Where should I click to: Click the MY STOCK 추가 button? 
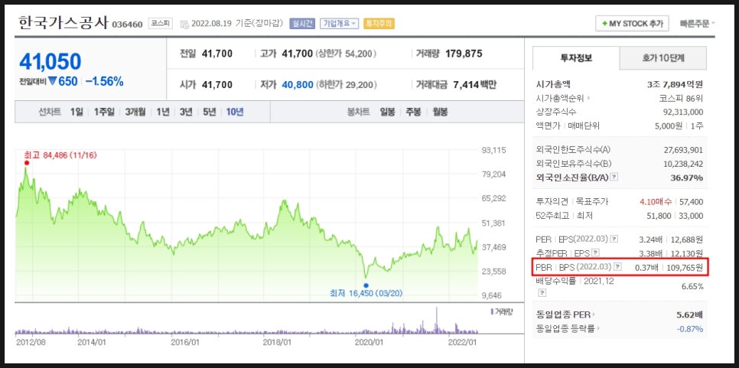click(632, 23)
